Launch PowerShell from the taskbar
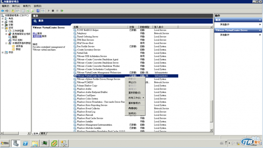263x148 pixels. pos(26,143)
